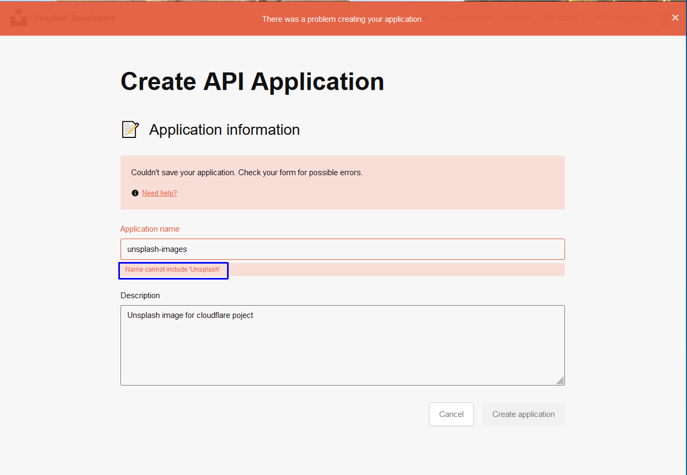The image size is (687, 475).
Task: Click the 'There was a problem creating' banner text
Action: pos(343,19)
